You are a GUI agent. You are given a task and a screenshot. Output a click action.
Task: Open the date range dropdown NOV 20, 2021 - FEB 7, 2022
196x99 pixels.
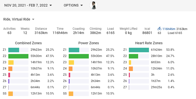pos(28,5)
